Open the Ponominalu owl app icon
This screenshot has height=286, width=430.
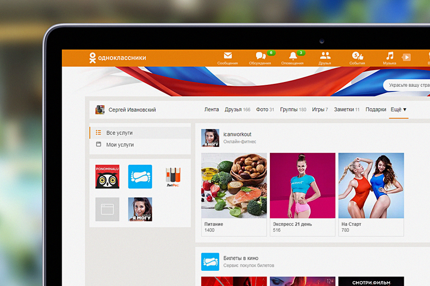(107, 176)
